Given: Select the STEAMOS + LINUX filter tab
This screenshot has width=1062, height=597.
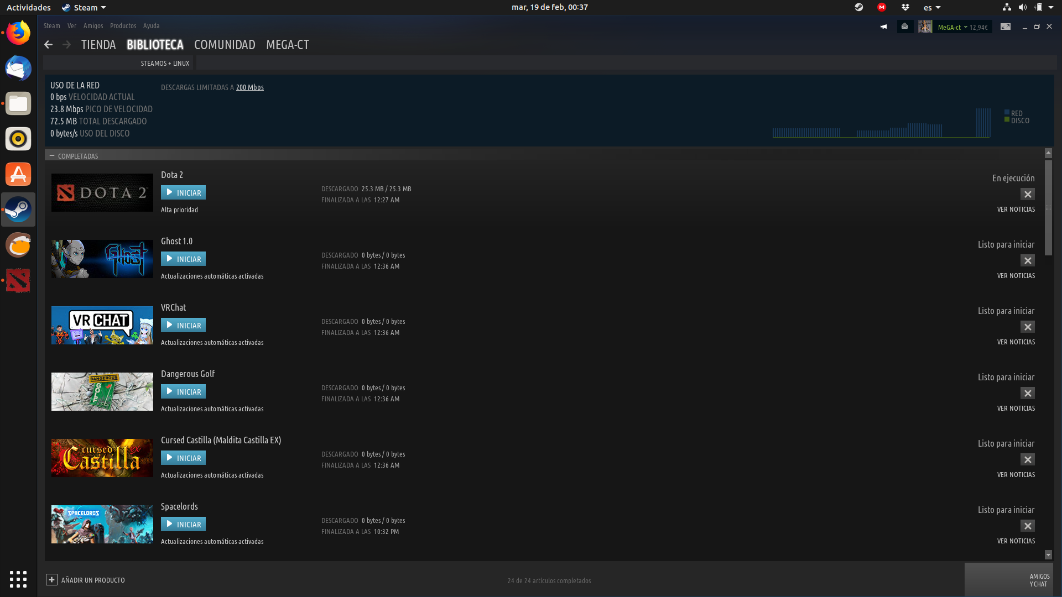Looking at the screenshot, I should [165, 64].
